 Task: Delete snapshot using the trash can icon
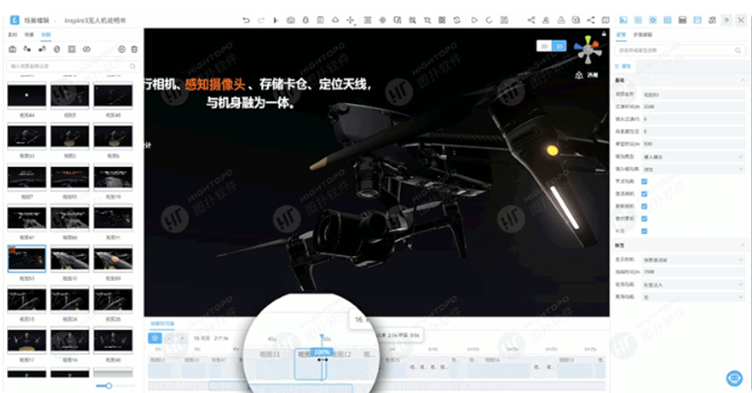(134, 49)
